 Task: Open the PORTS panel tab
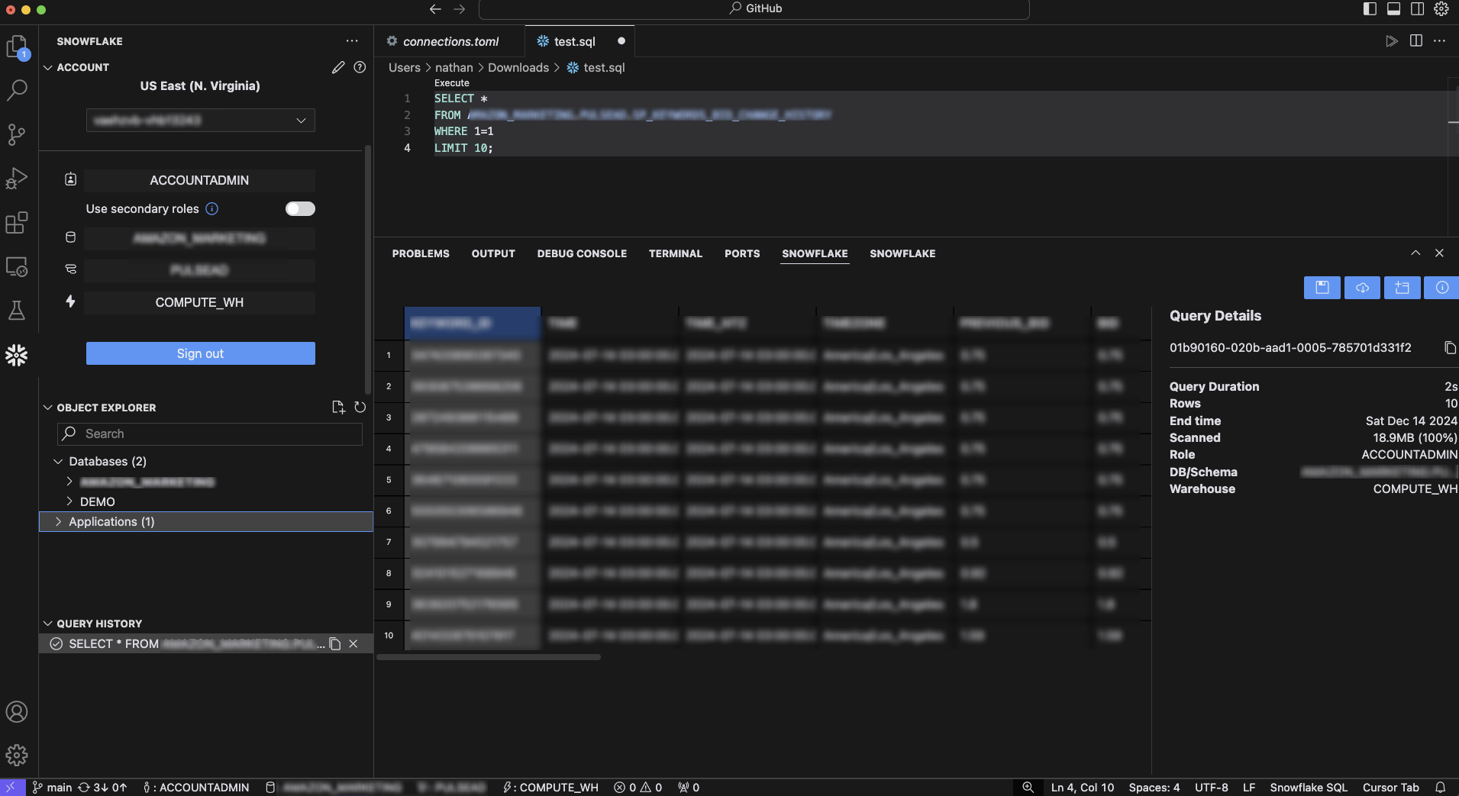tap(742, 253)
